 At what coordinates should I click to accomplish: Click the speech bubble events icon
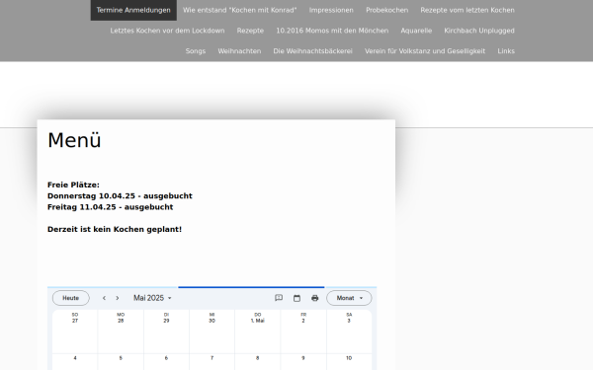point(279,298)
